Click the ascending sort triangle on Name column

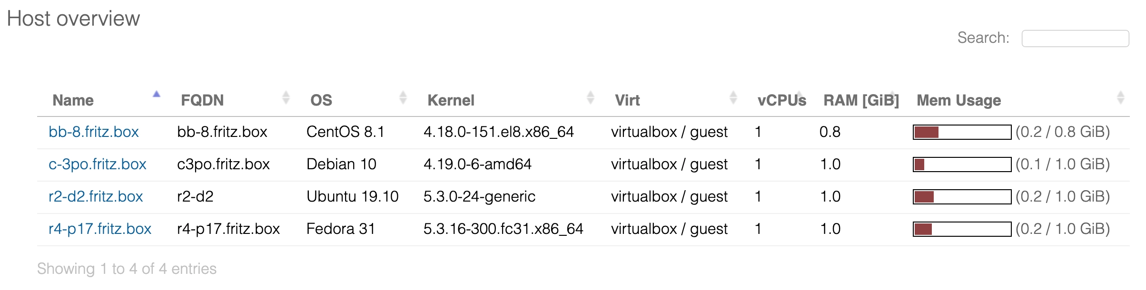click(x=156, y=94)
